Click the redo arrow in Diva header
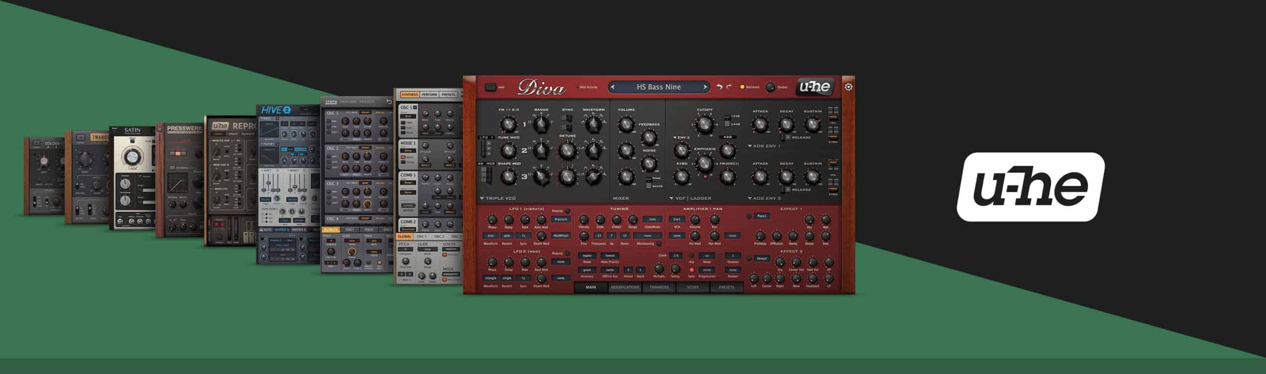The width and height of the screenshot is (1266, 374). 729,87
